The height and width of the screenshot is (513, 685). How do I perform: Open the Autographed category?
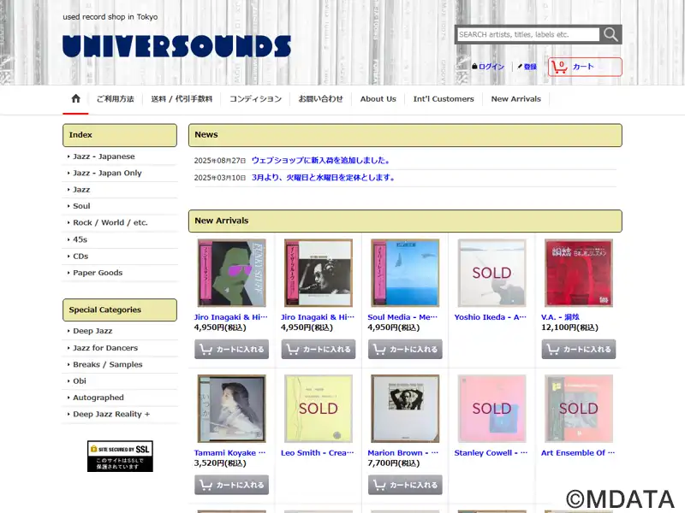pos(98,398)
